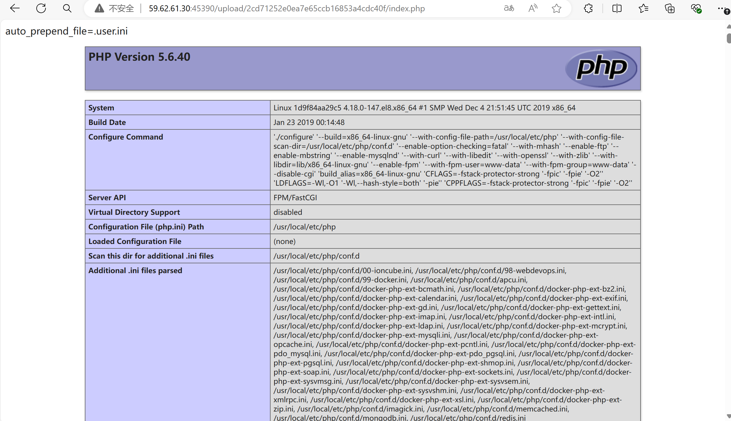Open the Favorites list panel

point(643,8)
